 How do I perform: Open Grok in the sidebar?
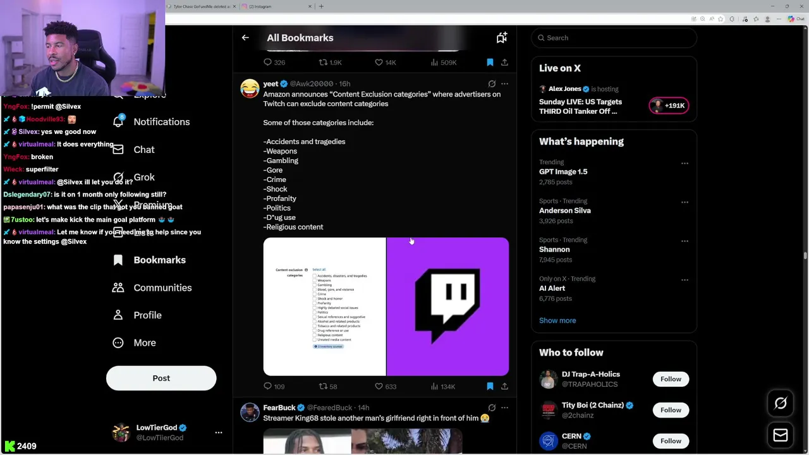point(134,178)
